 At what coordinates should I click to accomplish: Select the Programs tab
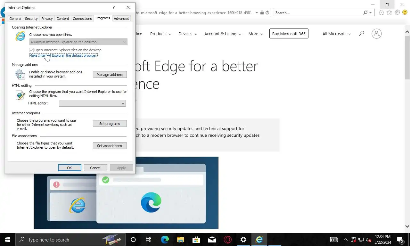tap(103, 18)
